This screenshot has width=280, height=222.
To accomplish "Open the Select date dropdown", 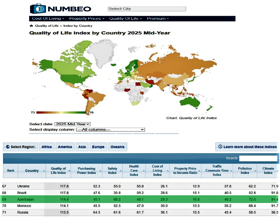I will (x=72, y=124).
